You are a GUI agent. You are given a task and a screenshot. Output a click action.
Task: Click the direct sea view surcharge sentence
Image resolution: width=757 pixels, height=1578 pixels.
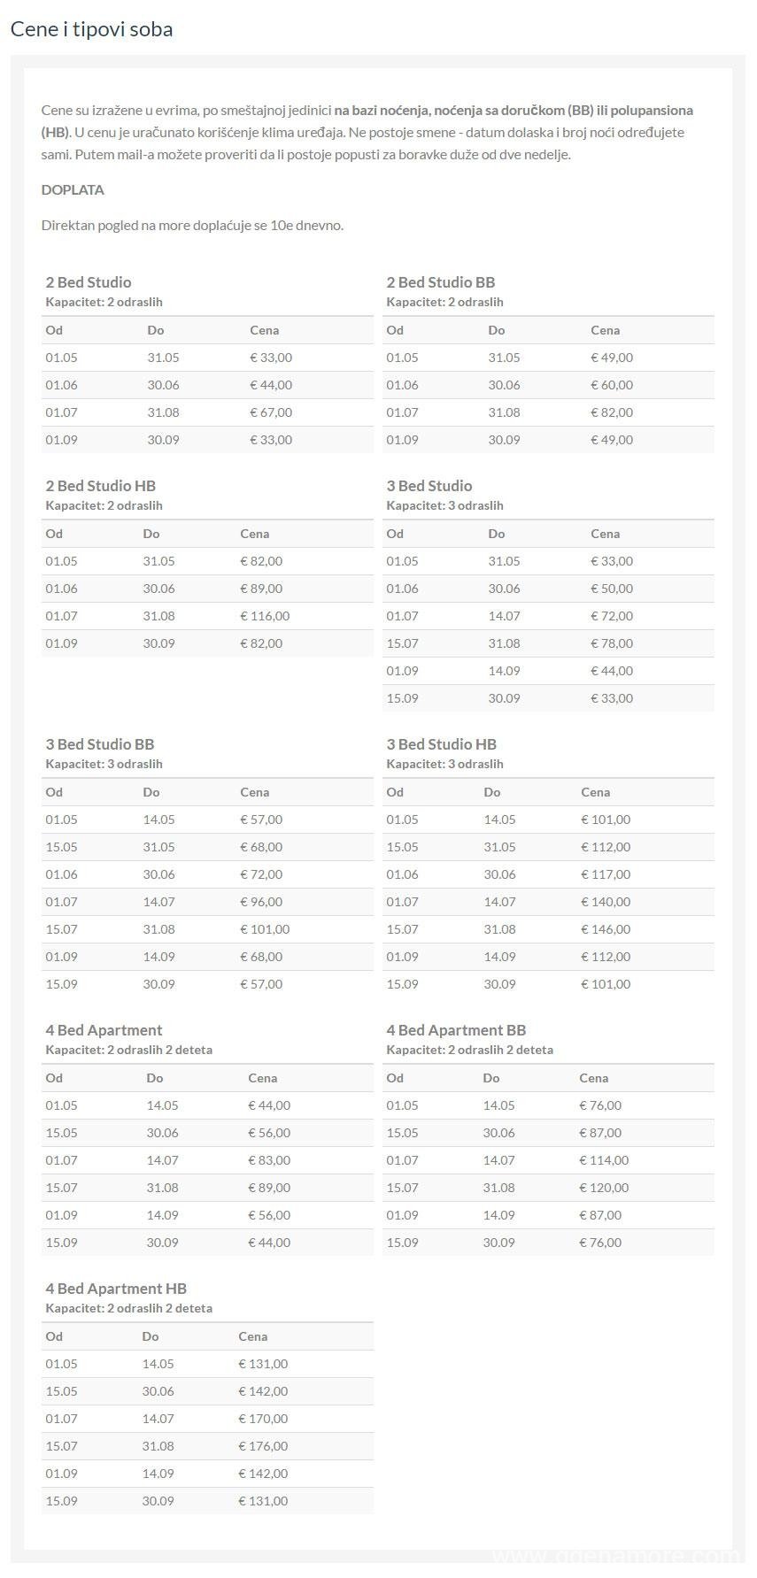coord(192,225)
